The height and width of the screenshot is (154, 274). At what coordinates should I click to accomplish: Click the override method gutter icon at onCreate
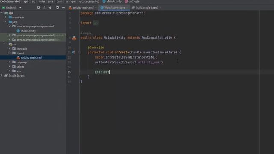coord(74,52)
